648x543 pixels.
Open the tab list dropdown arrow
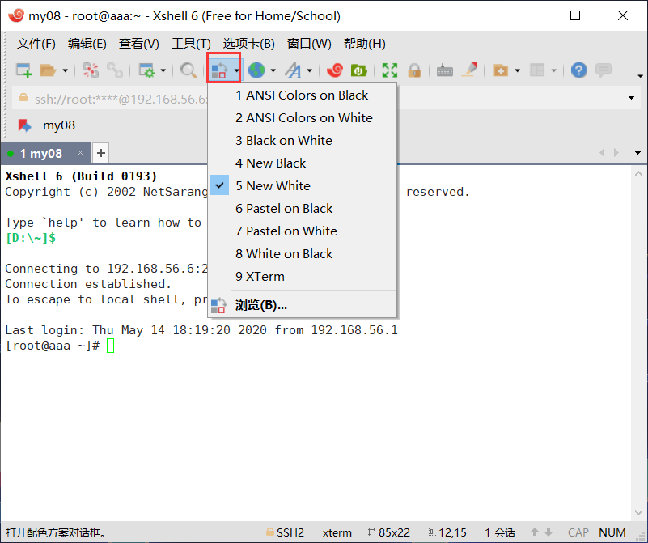637,153
